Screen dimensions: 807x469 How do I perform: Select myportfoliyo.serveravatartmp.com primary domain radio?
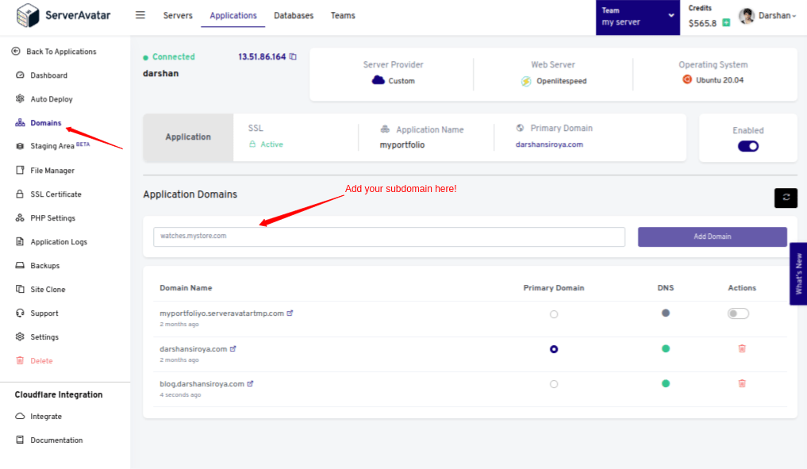click(553, 314)
